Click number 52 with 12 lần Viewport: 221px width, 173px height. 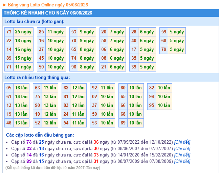(38, 123)
